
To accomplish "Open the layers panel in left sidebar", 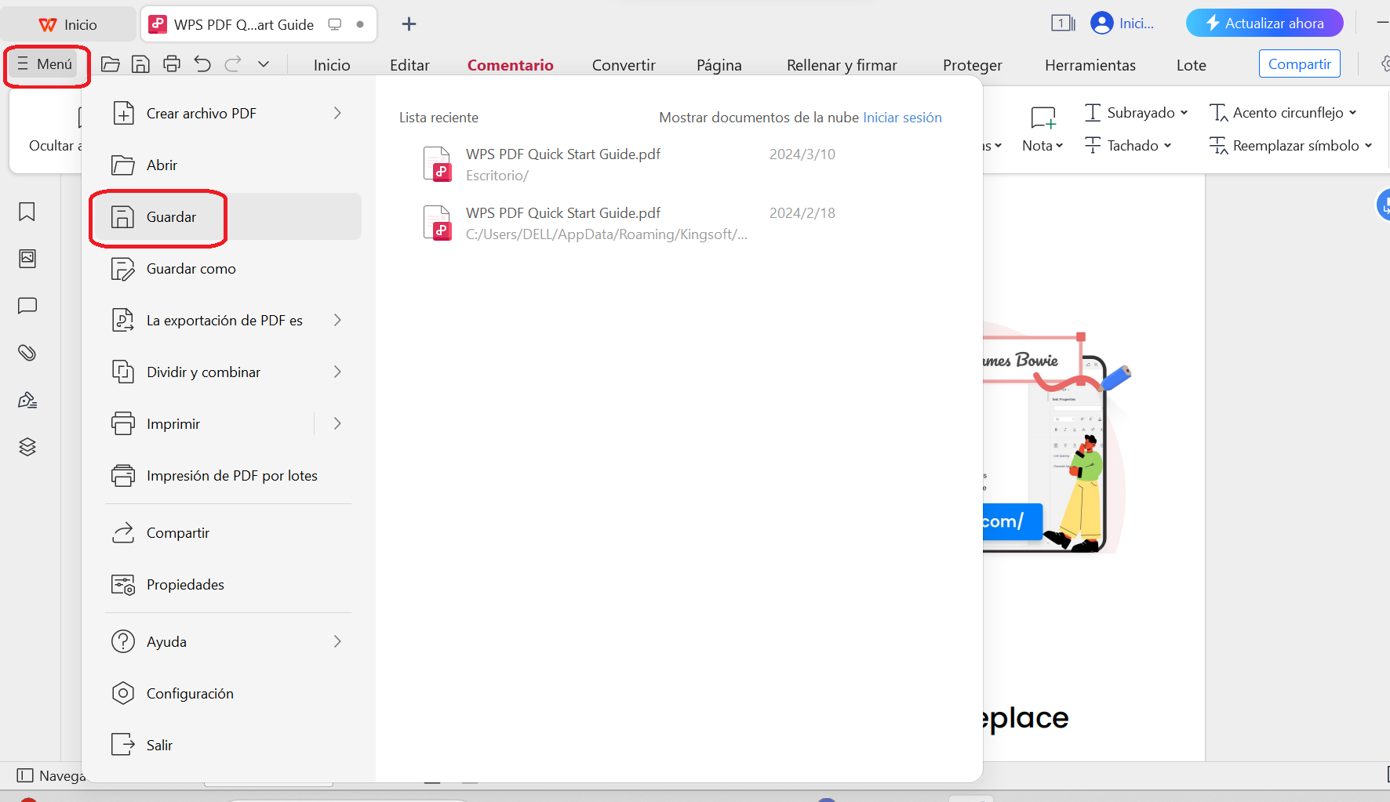I will coord(27,447).
